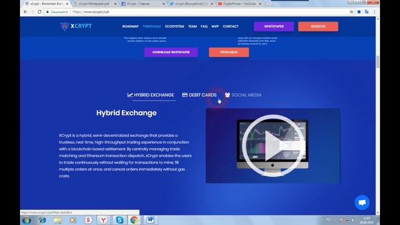Image resolution: width=400 pixels, height=225 pixels.
Task: Open Skype from the taskbar
Action: 119,220
